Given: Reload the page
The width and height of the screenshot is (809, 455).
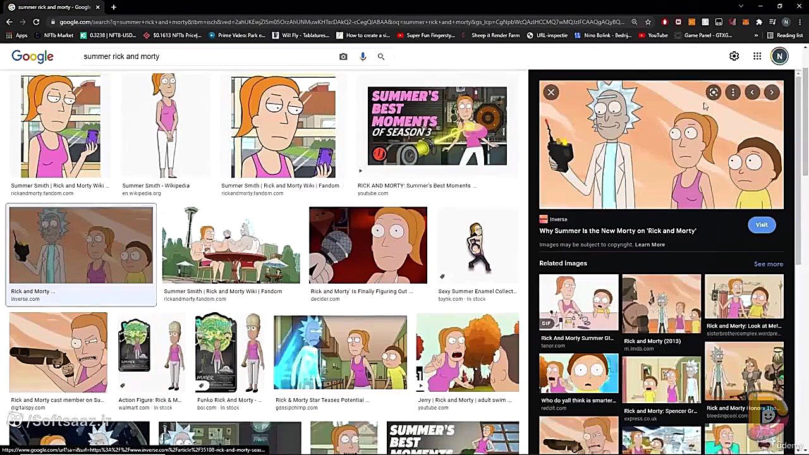Looking at the screenshot, I should (36, 21).
